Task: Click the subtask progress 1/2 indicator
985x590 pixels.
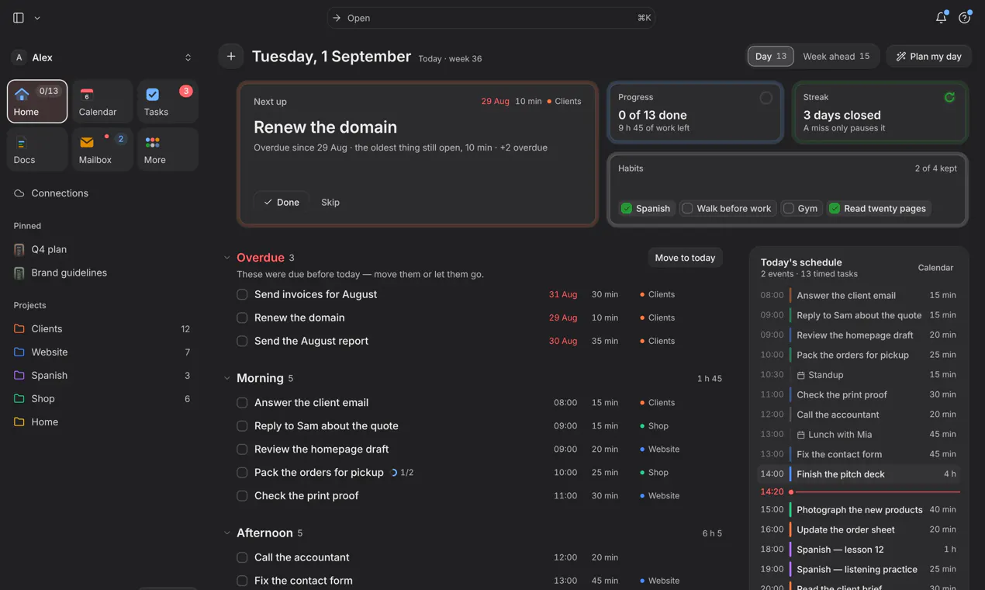Action: [403, 472]
